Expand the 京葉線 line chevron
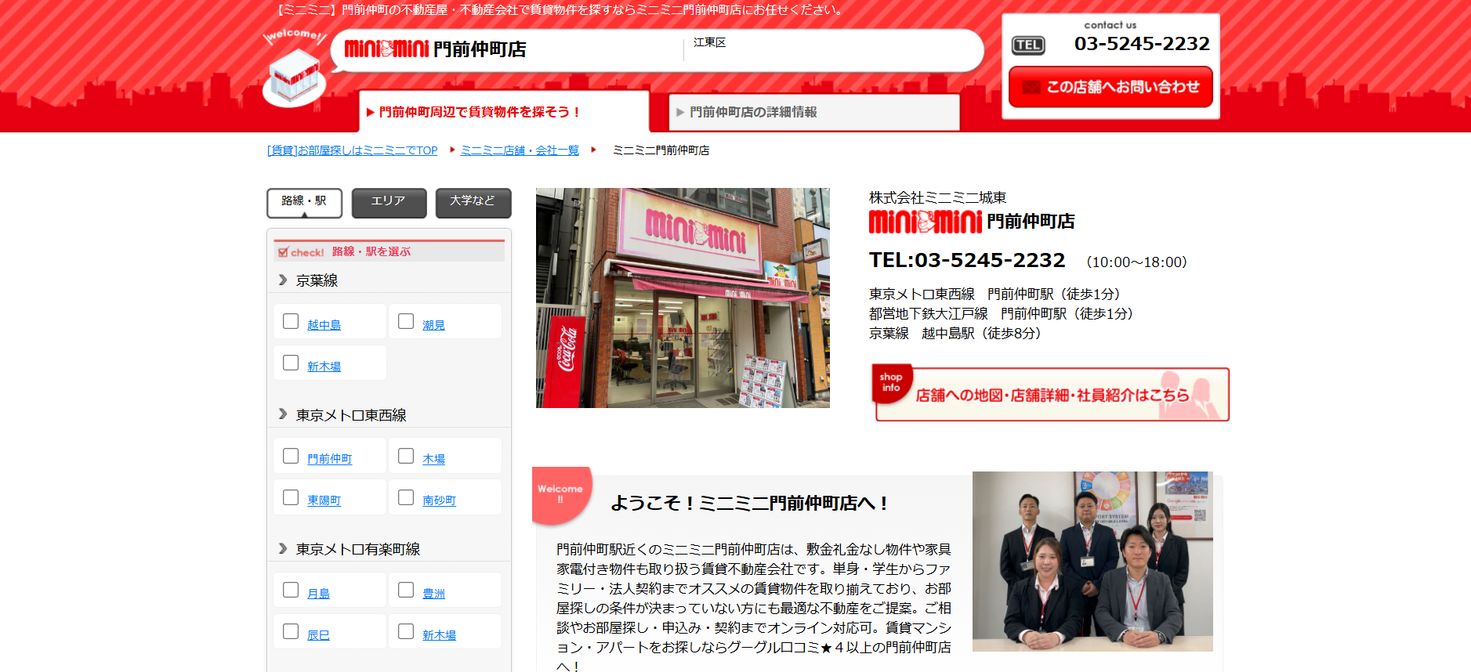 (283, 280)
